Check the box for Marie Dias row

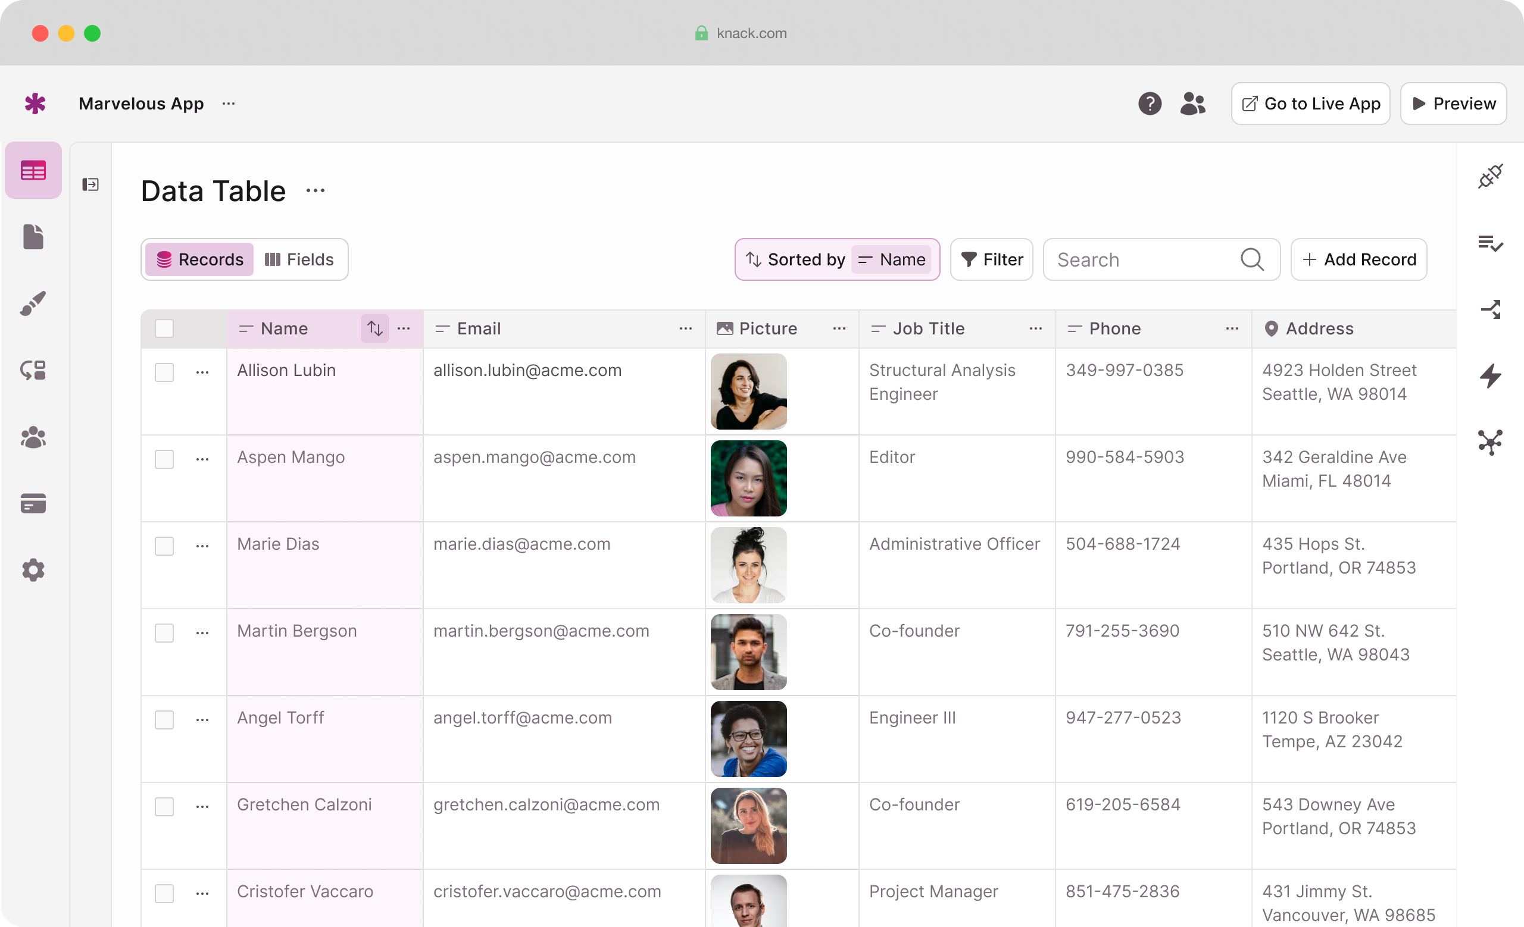[164, 546]
